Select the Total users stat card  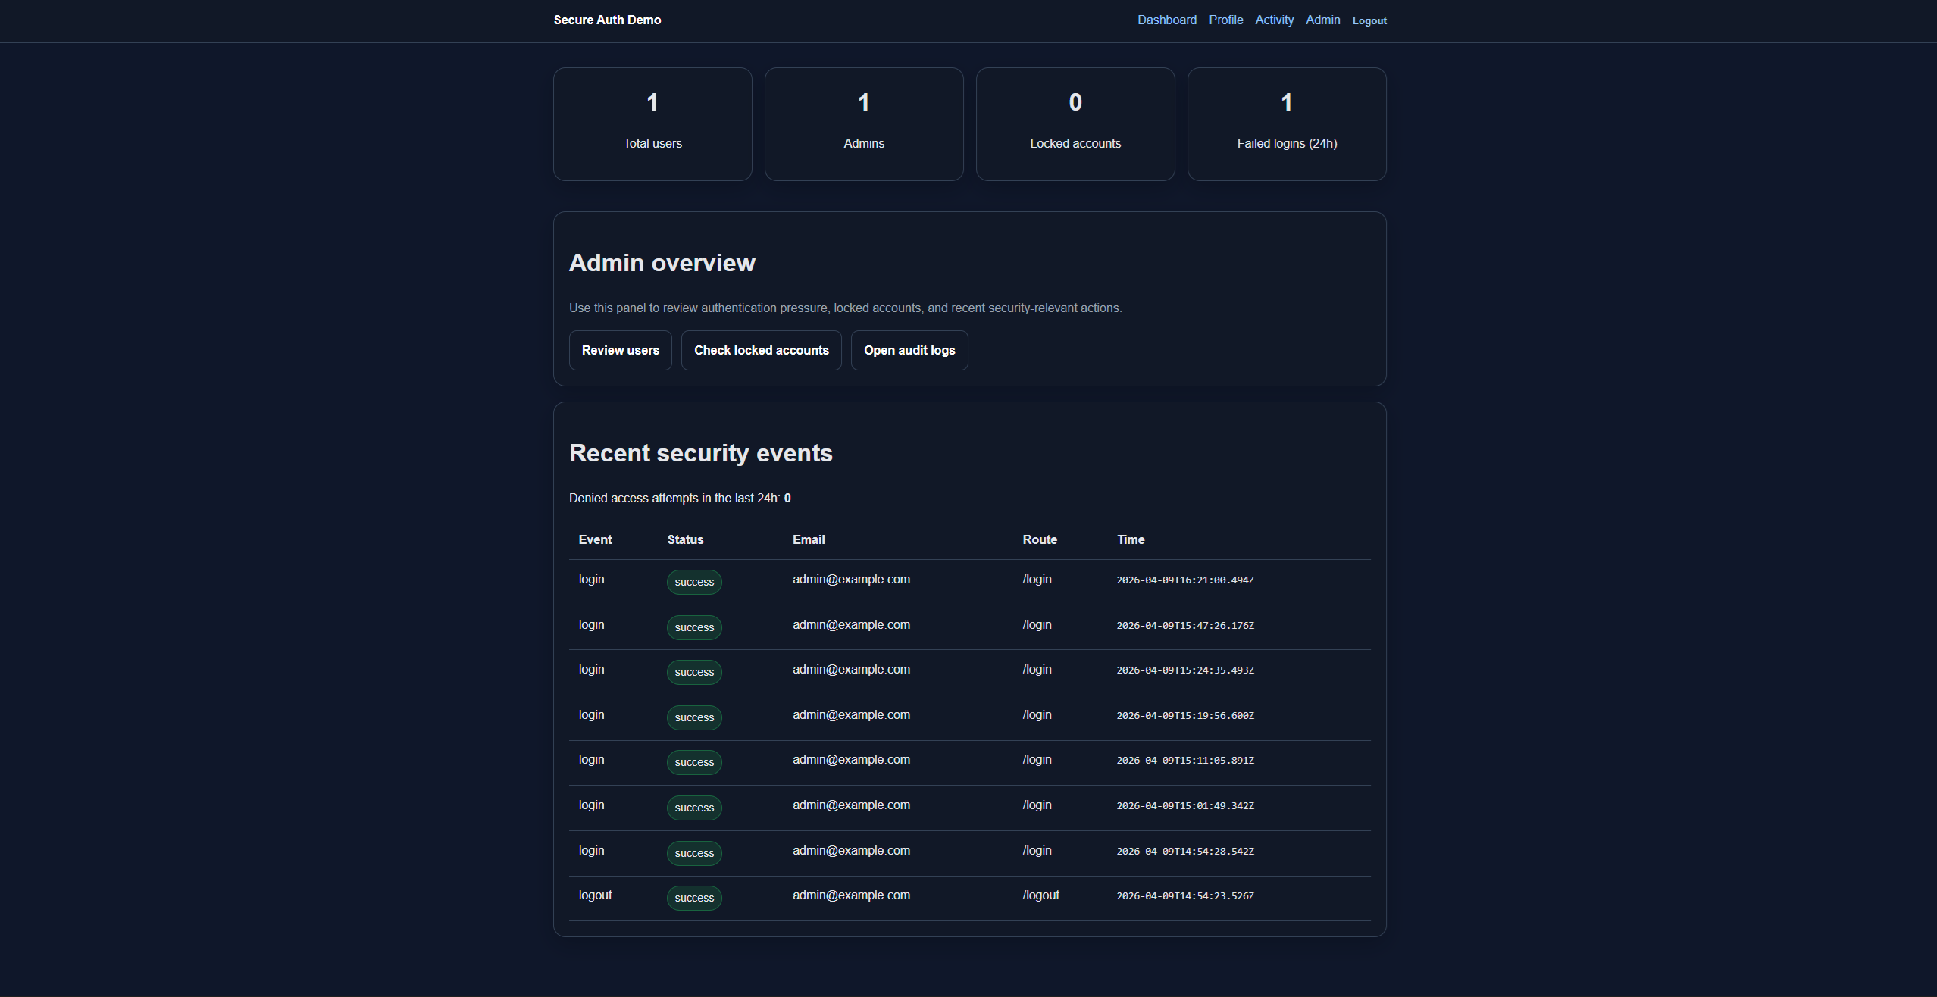click(x=652, y=123)
